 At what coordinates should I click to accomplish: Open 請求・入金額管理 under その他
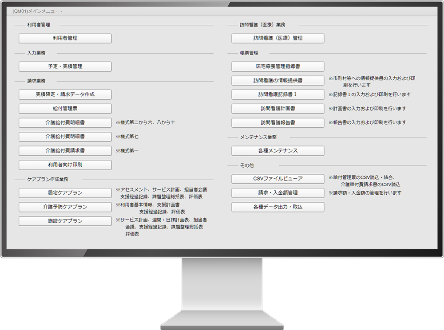coord(277,192)
